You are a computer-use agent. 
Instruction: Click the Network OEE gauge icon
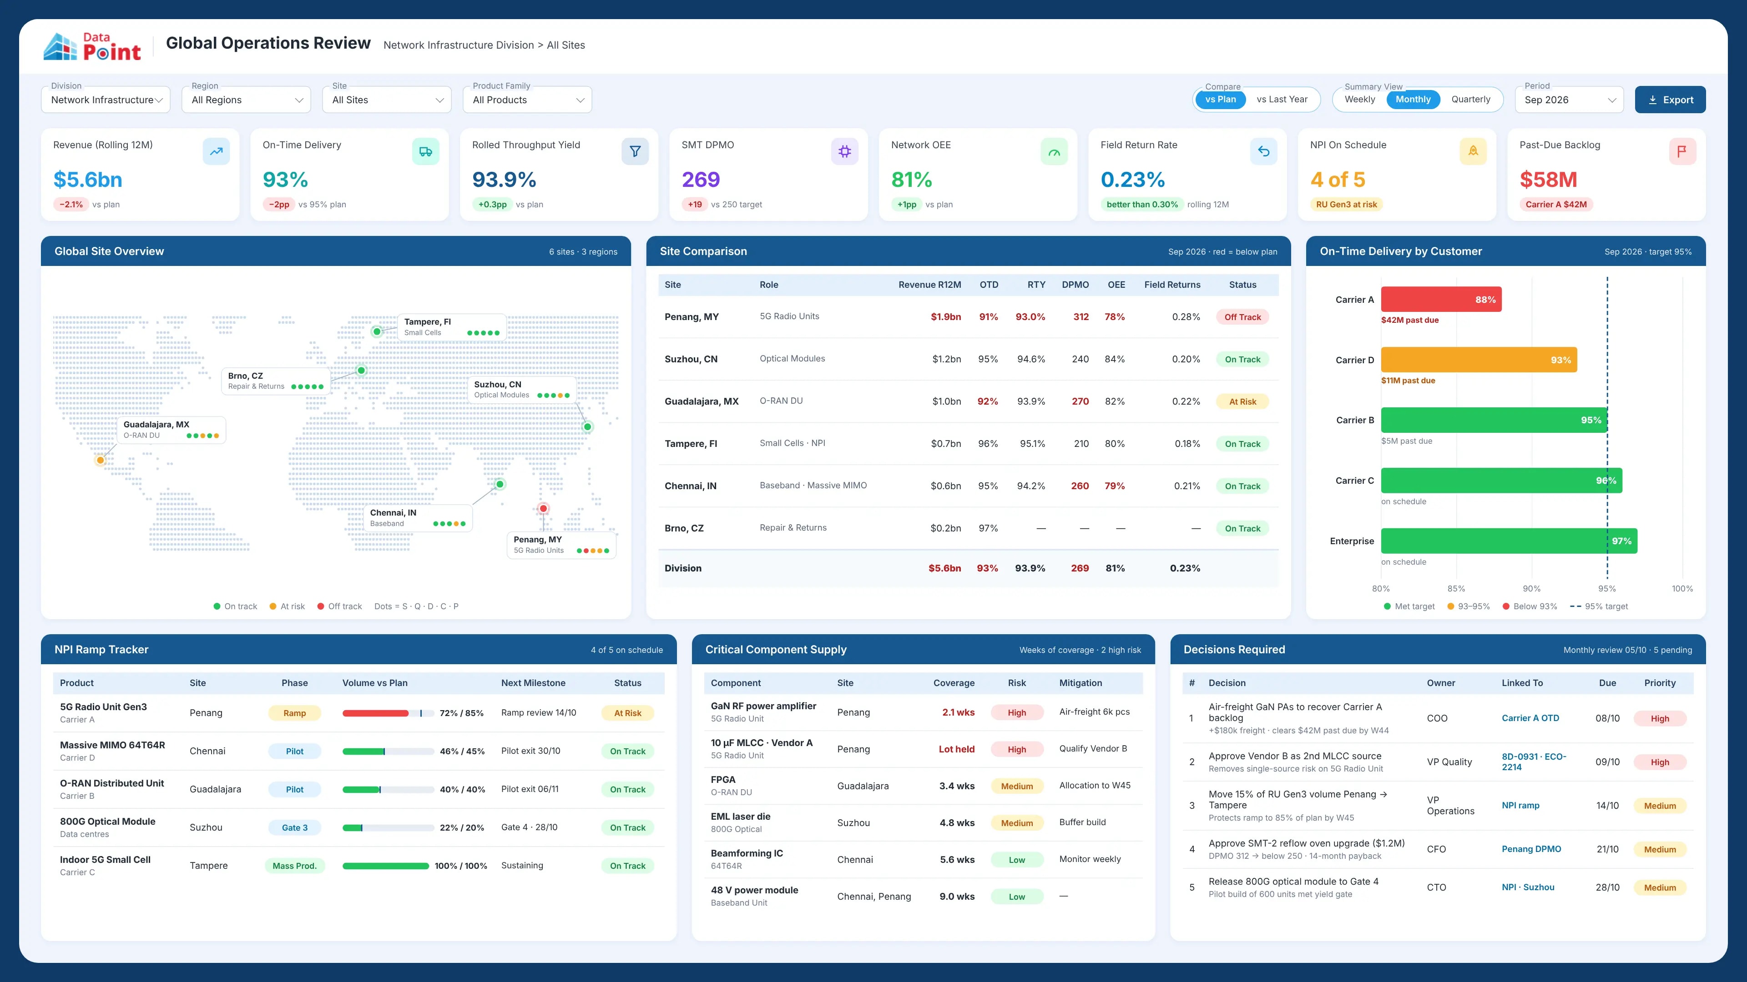1054,151
